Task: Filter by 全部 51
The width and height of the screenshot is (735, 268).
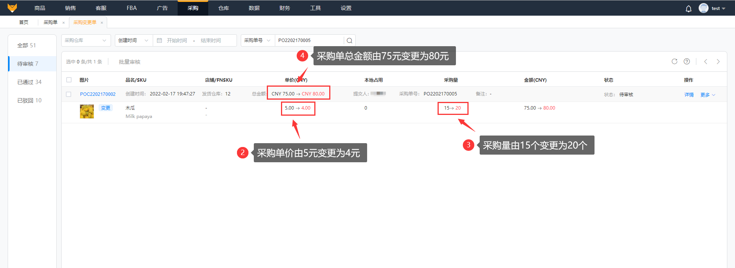Action: [32, 45]
